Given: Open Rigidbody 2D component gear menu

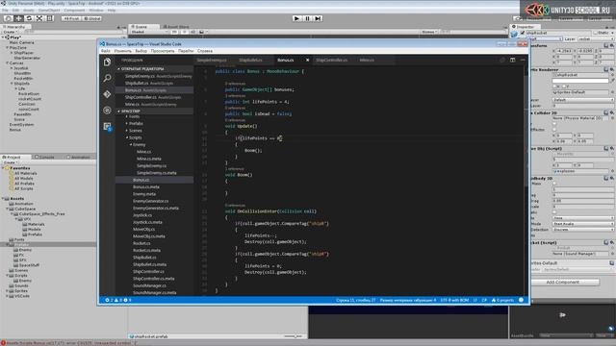Looking at the screenshot, I should click(x=611, y=178).
